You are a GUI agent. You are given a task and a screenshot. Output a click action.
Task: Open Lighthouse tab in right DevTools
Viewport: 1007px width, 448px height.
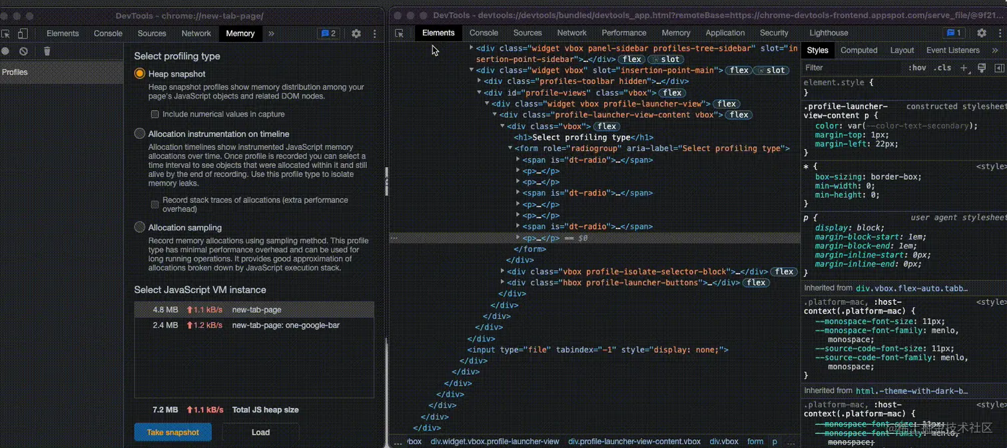[829, 33]
